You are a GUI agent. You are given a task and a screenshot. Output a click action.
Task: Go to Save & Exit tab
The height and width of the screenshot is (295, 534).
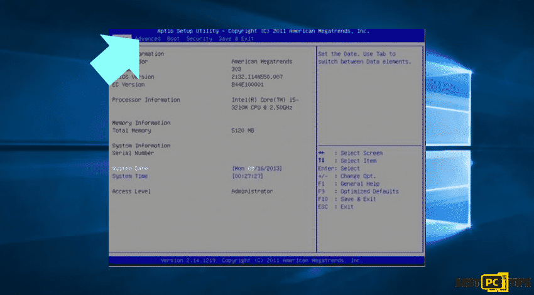tap(236, 39)
